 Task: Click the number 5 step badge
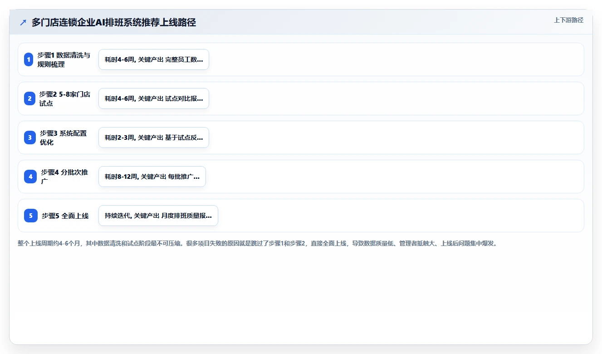[31, 216]
